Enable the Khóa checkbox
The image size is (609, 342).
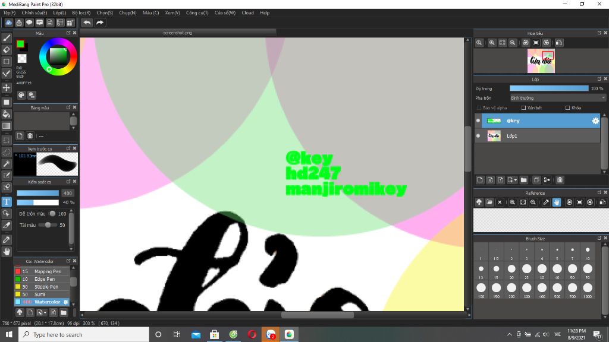click(x=567, y=108)
